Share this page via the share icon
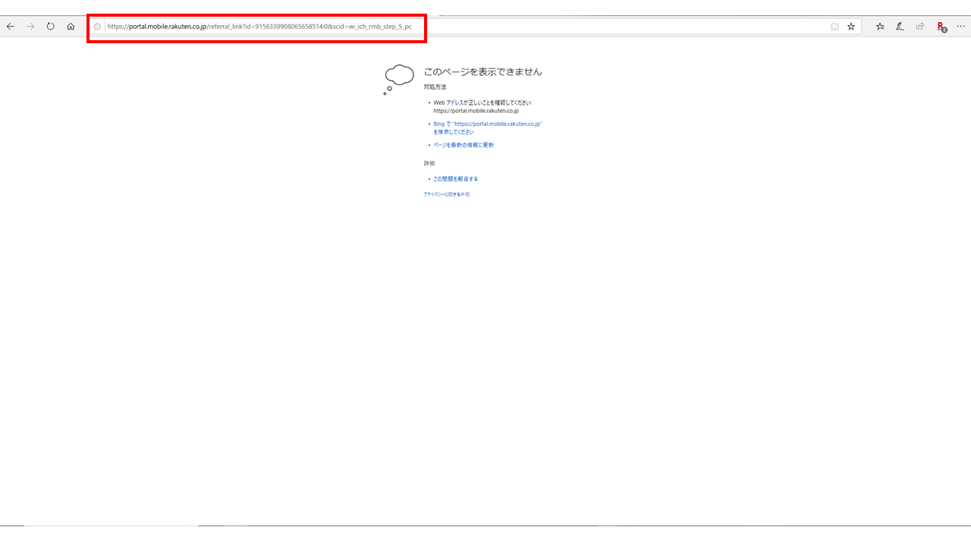Image resolution: width=971 pixels, height=546 pixels. click(919, 27)
